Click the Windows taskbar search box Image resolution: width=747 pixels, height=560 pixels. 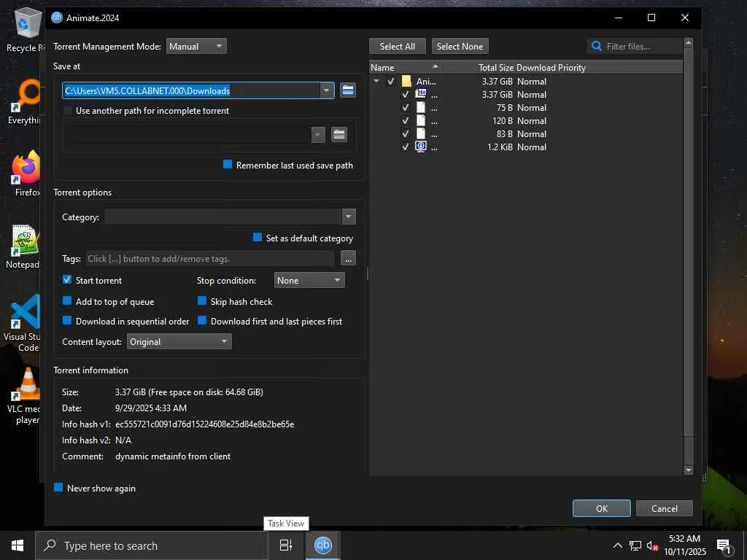(152, 545)
